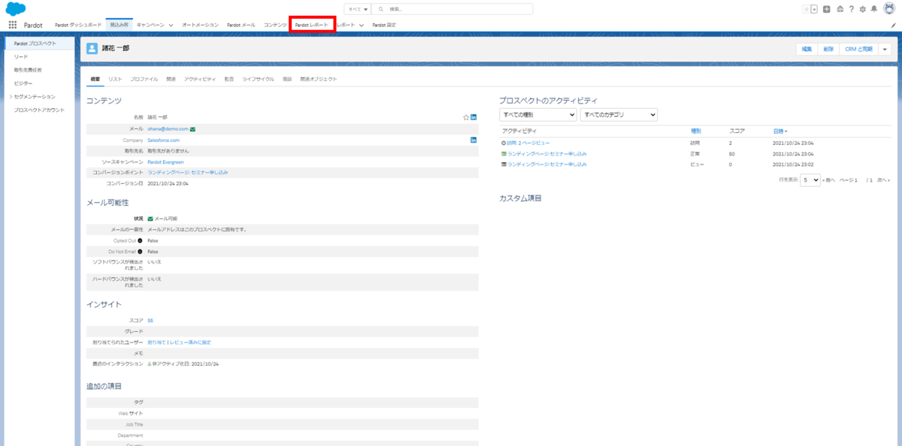Screen dimensions: 902x446
Task: Open the Pardot 設定 tab
Action: point(384,25)
